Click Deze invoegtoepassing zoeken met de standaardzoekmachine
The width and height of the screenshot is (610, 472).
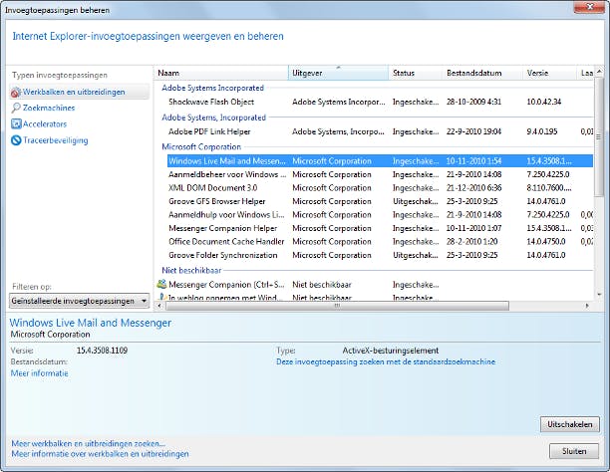[x=386, y=362]
